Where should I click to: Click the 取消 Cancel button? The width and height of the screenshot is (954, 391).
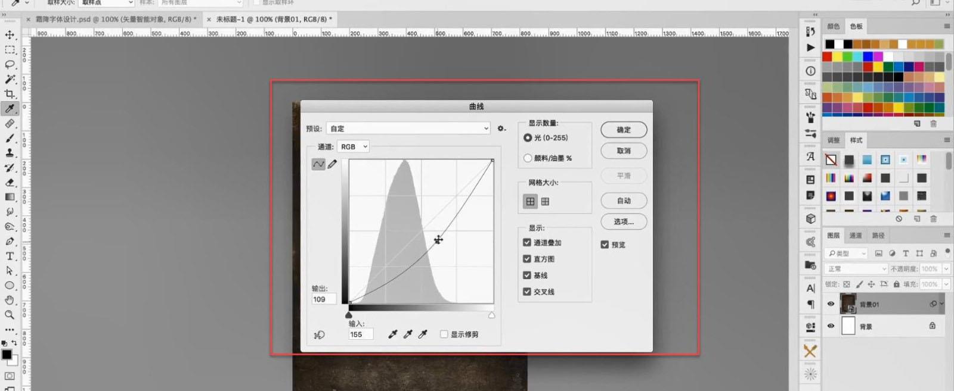[624, 151]
